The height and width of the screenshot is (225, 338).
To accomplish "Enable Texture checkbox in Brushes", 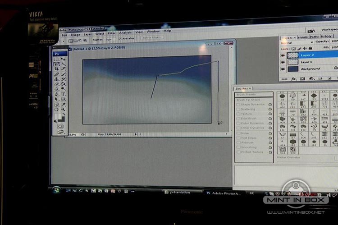I will (238, 114).
